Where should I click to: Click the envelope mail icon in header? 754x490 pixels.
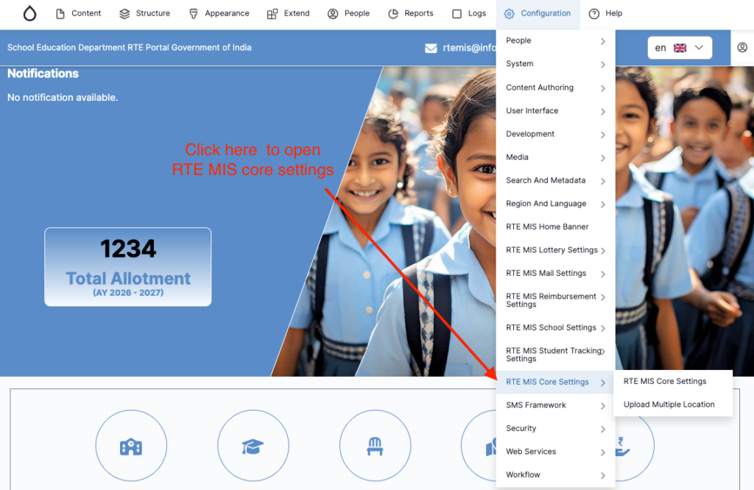coord(431,49)
